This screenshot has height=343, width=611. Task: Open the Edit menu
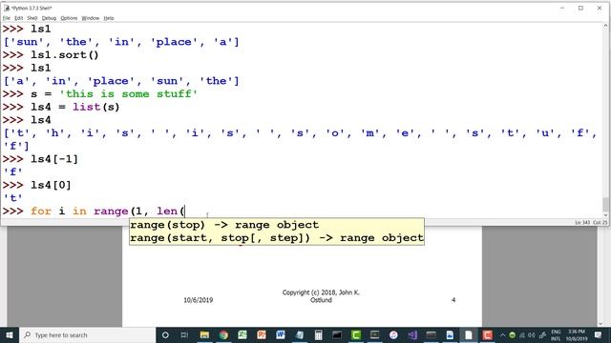tap(19, 18)
